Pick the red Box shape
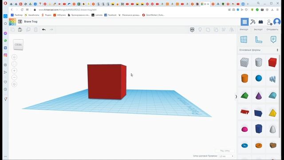This screenshot has width=284, height=160. click(x=272, y=62)
